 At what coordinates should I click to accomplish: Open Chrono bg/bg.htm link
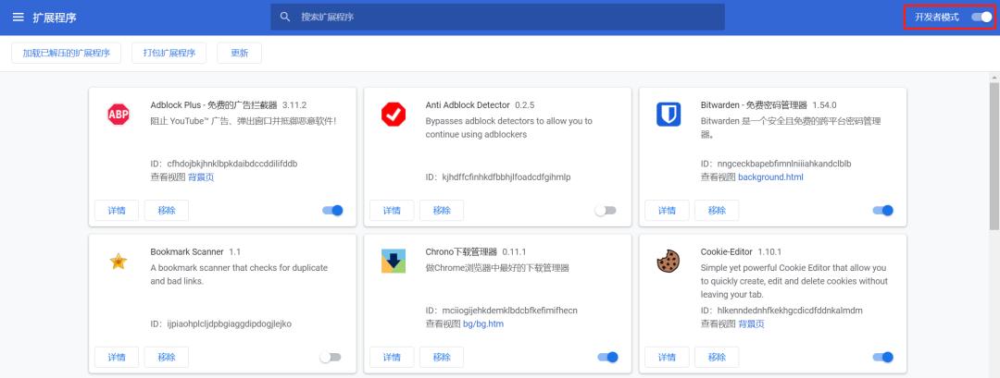click(482, 323)
